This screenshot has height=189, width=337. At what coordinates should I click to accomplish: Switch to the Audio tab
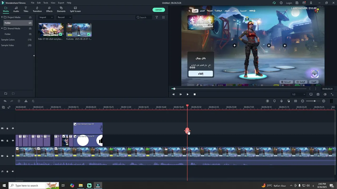click(16, 9)
